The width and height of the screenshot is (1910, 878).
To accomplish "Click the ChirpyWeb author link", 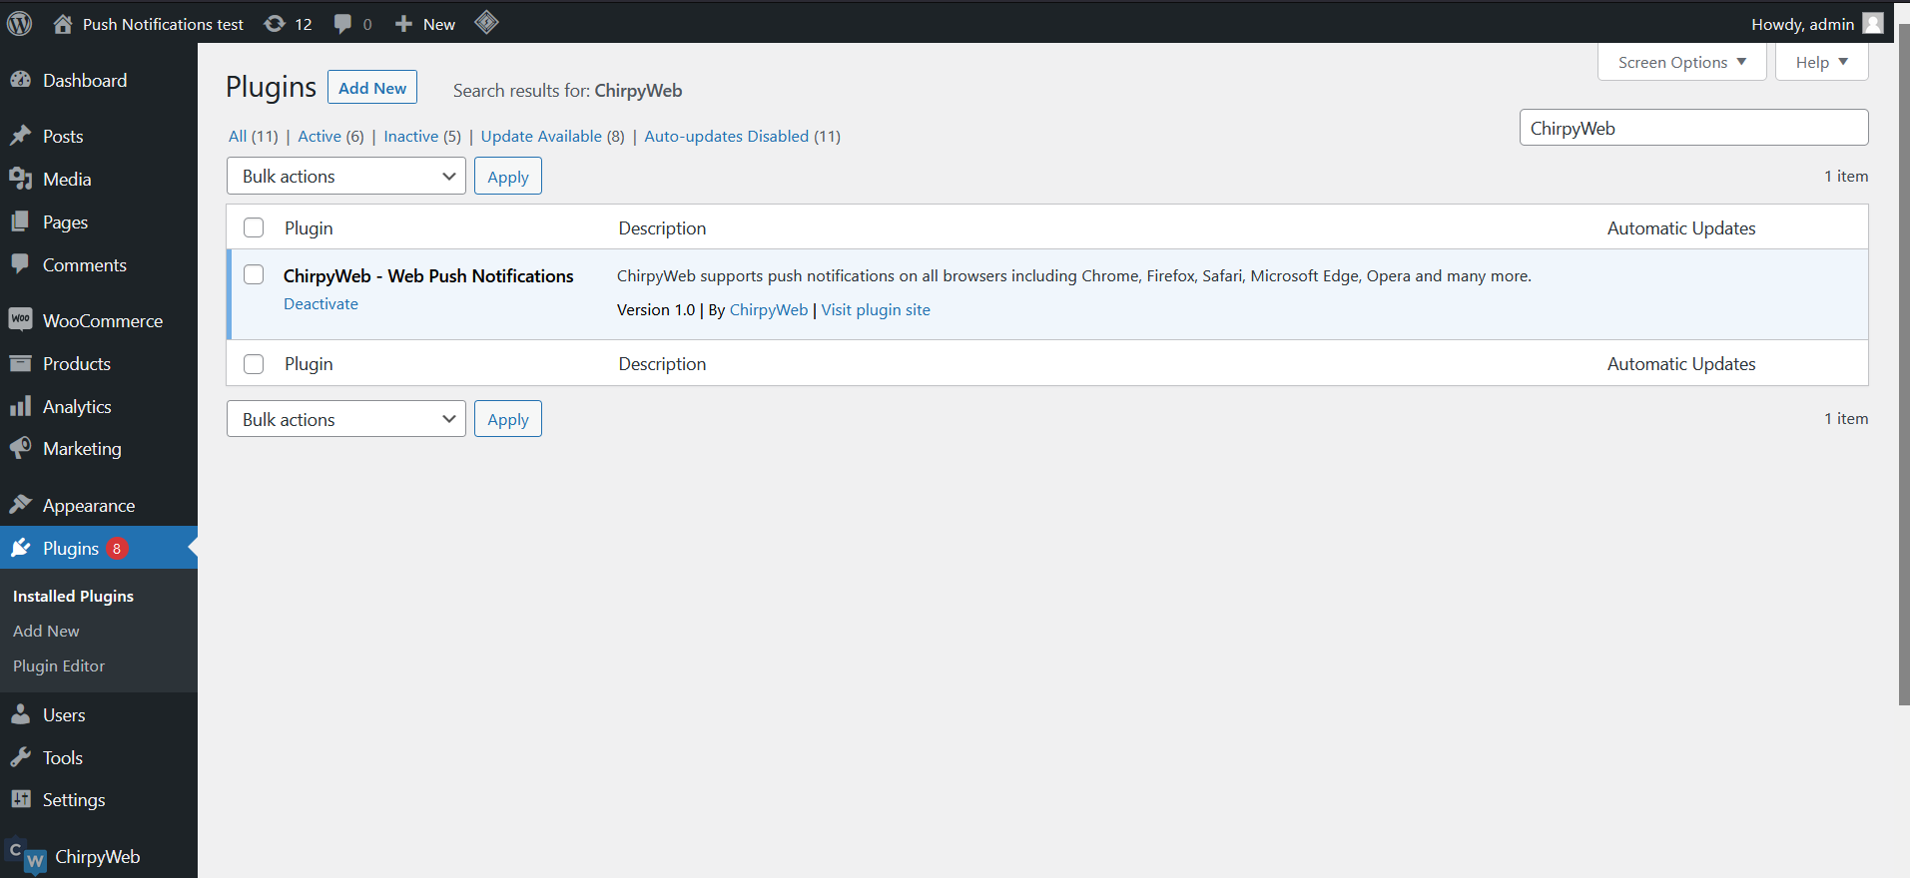I will [x=769, y=310].
